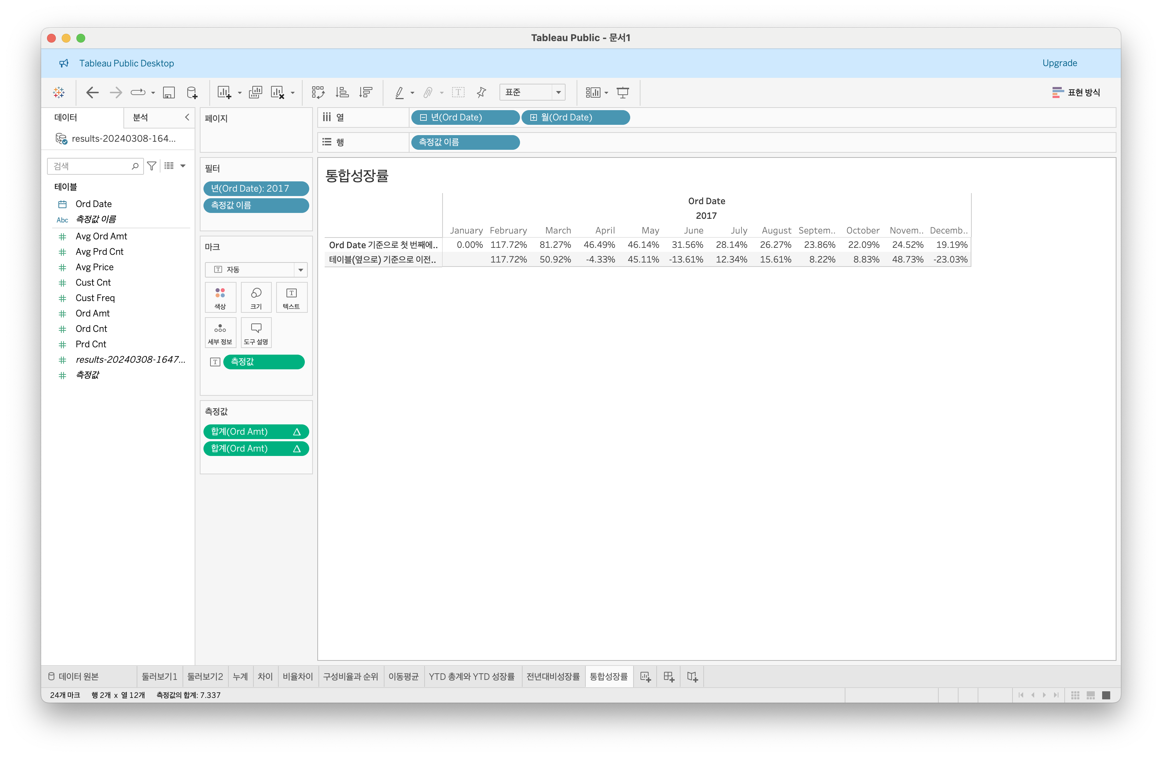Open the 이동평균 sheet tab
This screenshot has width=1162, height=757.
pyautogui.click(x=403, y=677)
